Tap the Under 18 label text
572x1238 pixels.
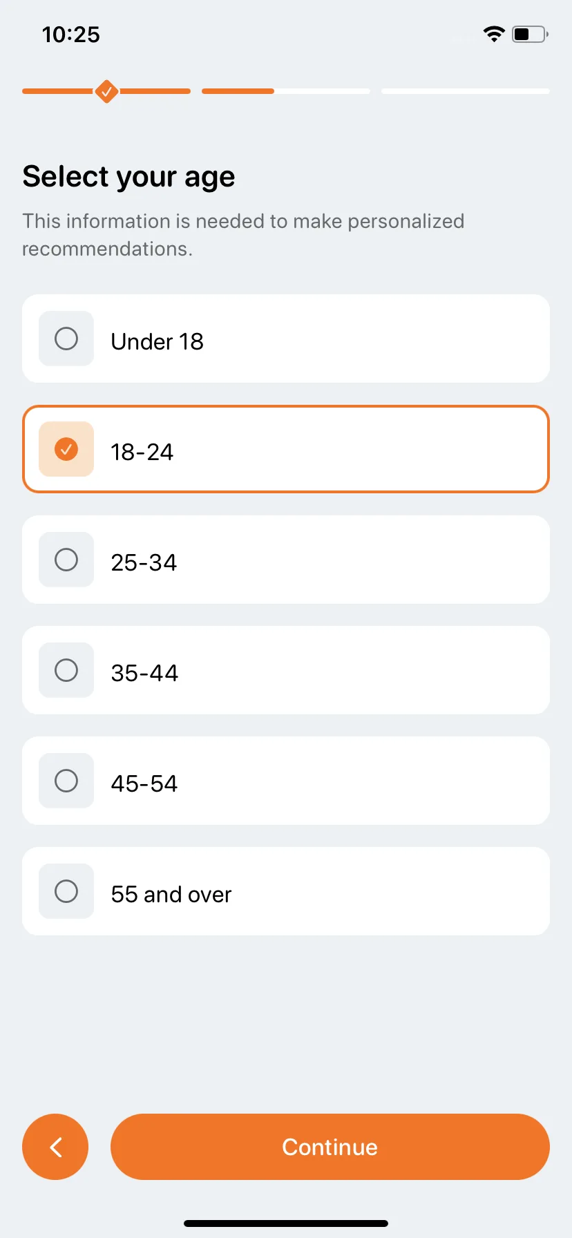coord(158,341)
